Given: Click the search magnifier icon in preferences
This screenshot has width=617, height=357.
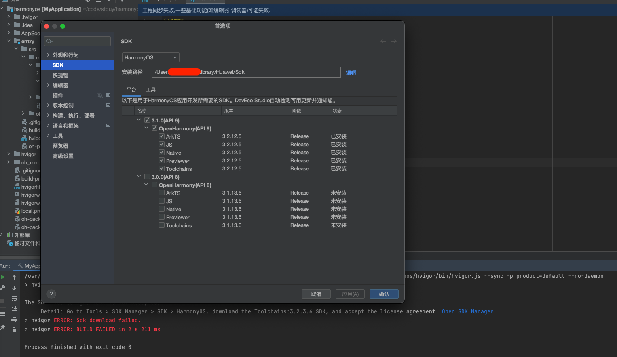Looking at the screenshot, I should point(49,41).
